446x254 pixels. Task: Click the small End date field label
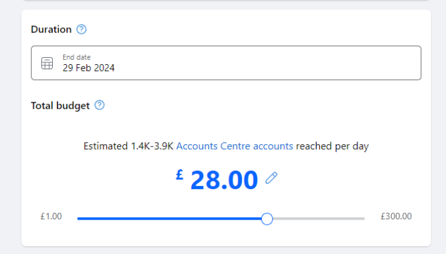click(x=76, y=57)
